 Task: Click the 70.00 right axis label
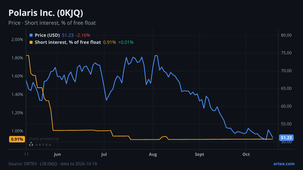tap(286, 71)
